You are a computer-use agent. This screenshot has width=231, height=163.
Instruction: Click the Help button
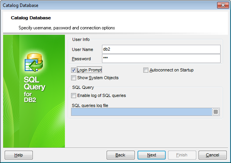(x=19, y=155)
